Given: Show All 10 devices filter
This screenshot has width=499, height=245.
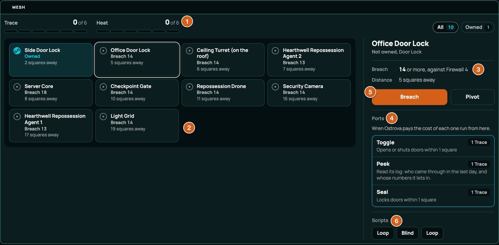Looking at the screenshot, I should (445, 27).
